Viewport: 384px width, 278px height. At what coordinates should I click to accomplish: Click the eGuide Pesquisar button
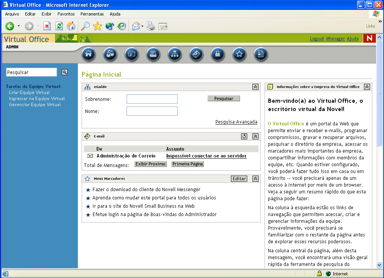point(224,98)
